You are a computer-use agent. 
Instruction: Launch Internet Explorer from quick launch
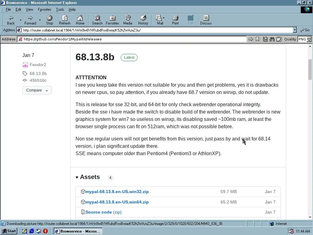click(x=31, y=231)
